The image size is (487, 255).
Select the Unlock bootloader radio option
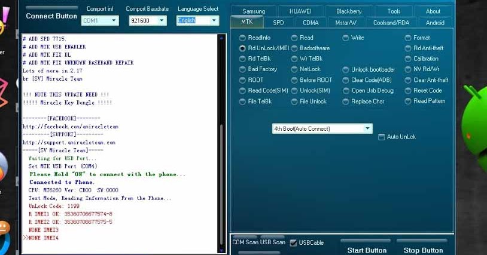click(369, 70)
